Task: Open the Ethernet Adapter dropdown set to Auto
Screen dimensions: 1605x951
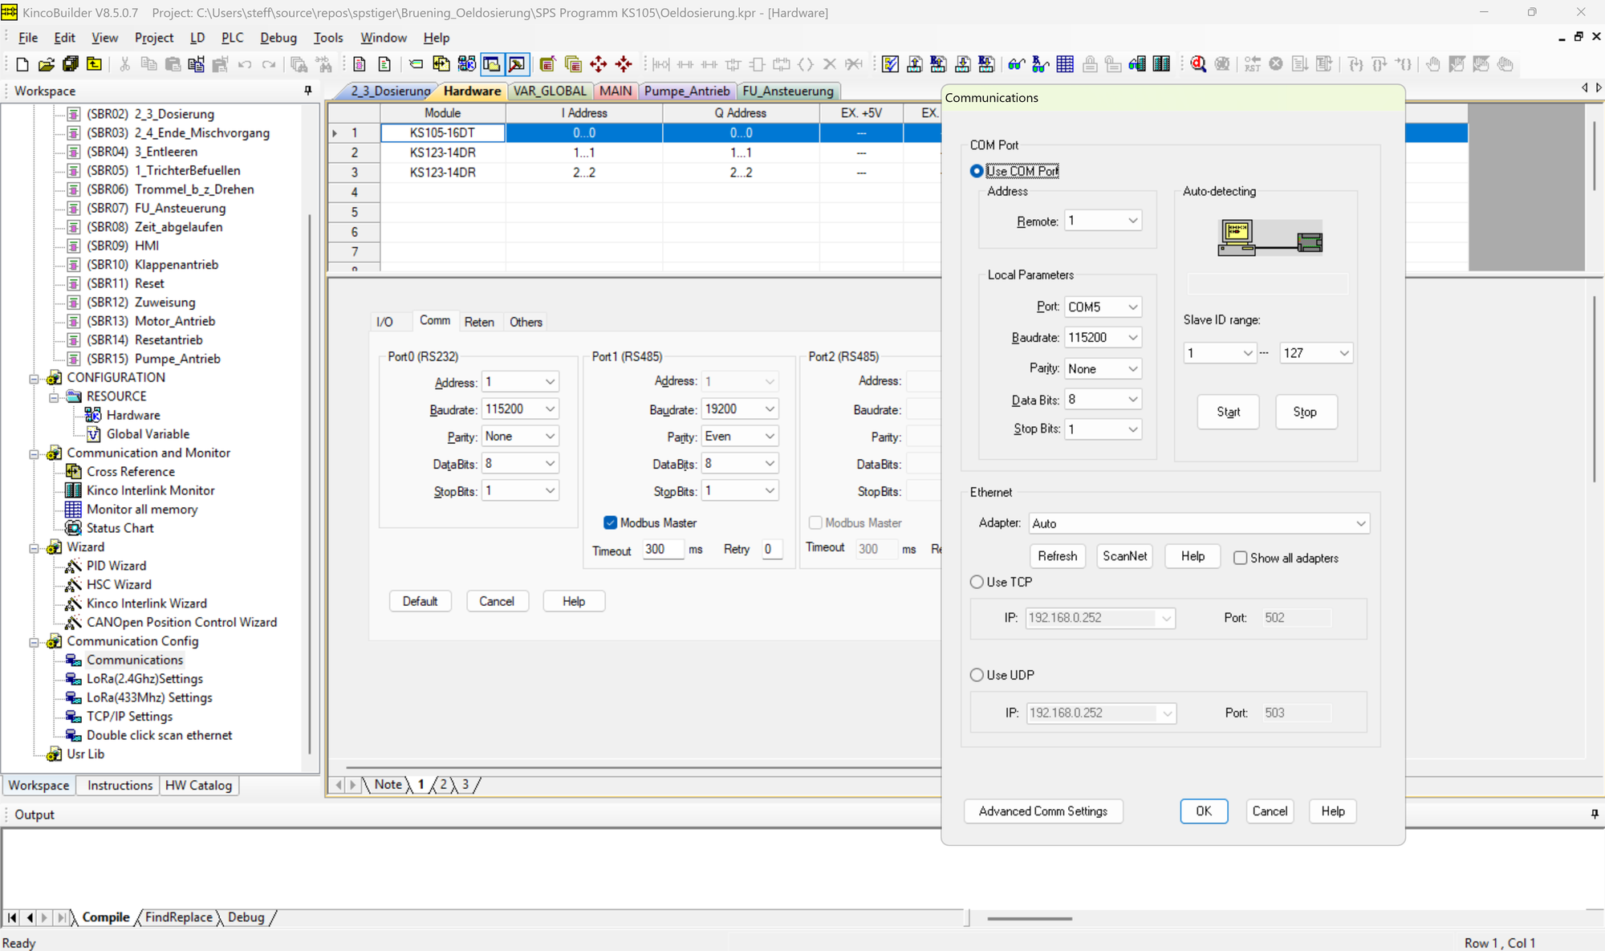Action: click(1198, 522)
